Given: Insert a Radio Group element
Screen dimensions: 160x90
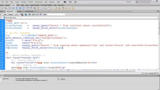Looking at the screenshot, I should pos(23,8).
